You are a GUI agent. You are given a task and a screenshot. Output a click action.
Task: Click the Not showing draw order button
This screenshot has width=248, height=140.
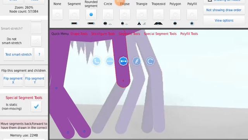coord(224,10)
